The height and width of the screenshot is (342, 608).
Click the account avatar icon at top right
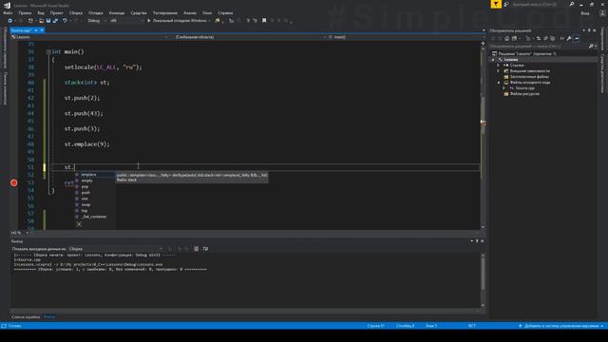[602, 13]
